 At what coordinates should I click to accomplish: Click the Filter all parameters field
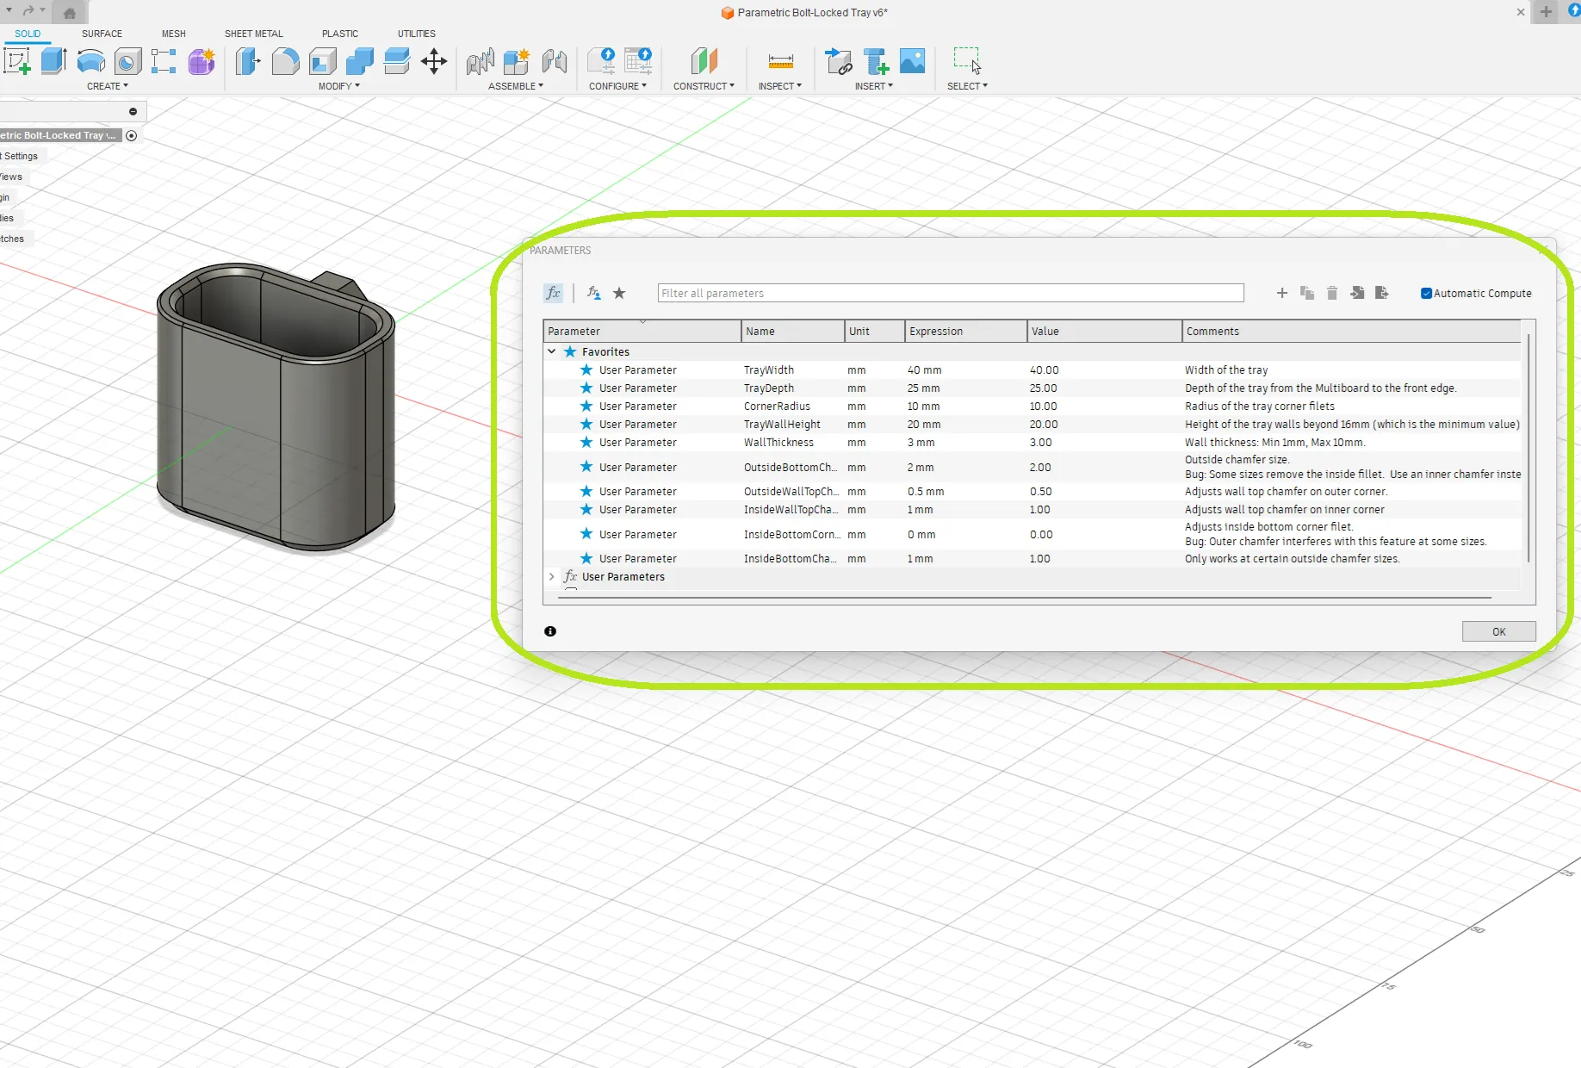tap(947, 293)
